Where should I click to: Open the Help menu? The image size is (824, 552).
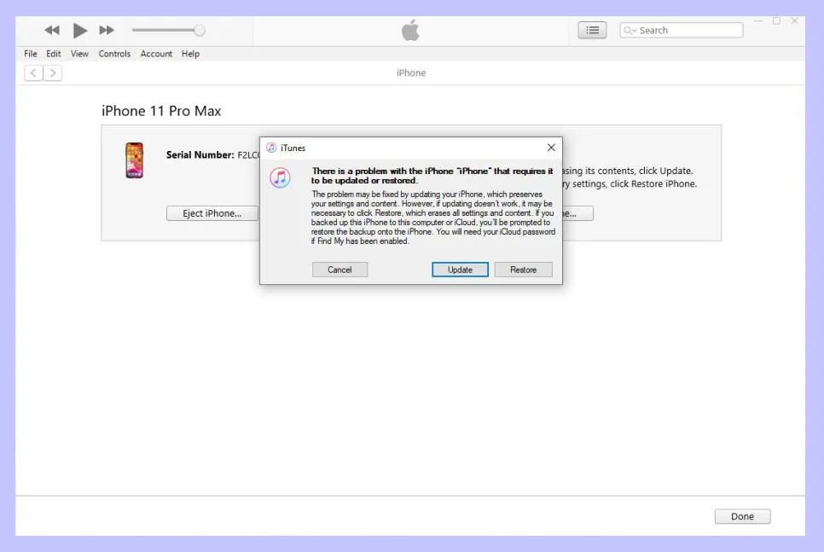[190, 54]
